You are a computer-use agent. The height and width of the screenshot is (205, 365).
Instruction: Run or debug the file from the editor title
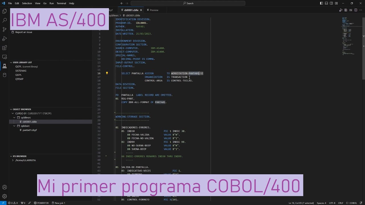click(x=341, y=10)
